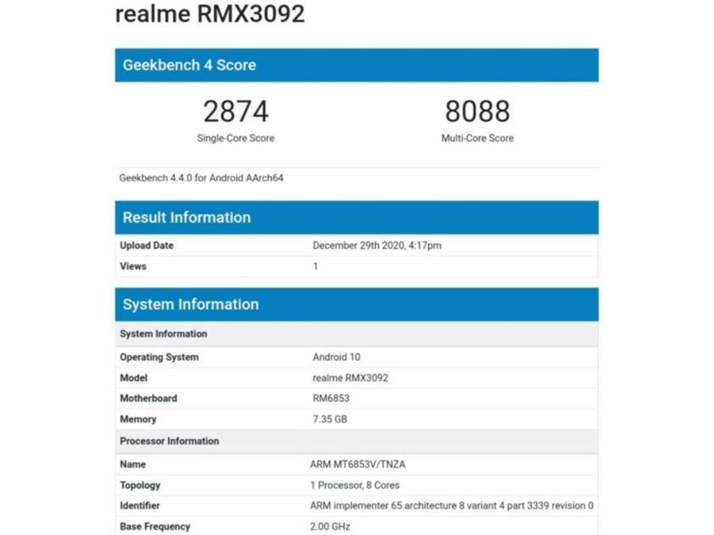The height and width of the screenshot is (535, 714).
Task: Select the ARM implementer 65 identifier value
Action: 452,506
